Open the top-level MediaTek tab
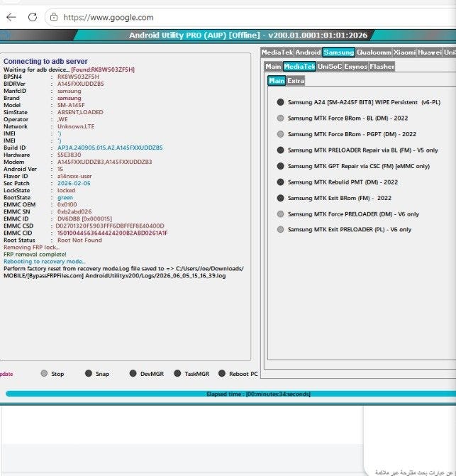 [x=277, y=52]
